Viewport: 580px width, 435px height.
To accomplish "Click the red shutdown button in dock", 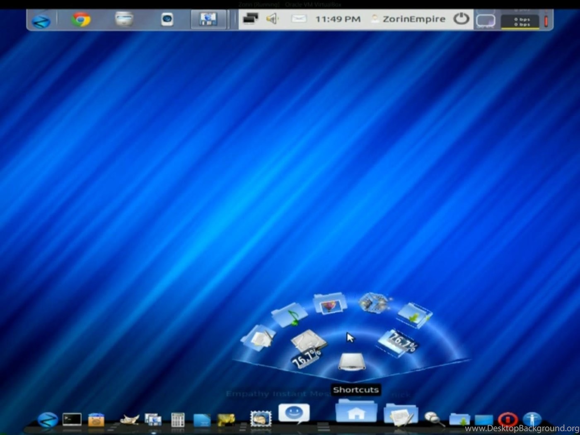I will (508, 420).
